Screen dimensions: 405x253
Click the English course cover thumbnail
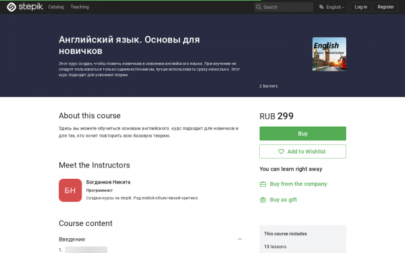[x=329, y=54]
